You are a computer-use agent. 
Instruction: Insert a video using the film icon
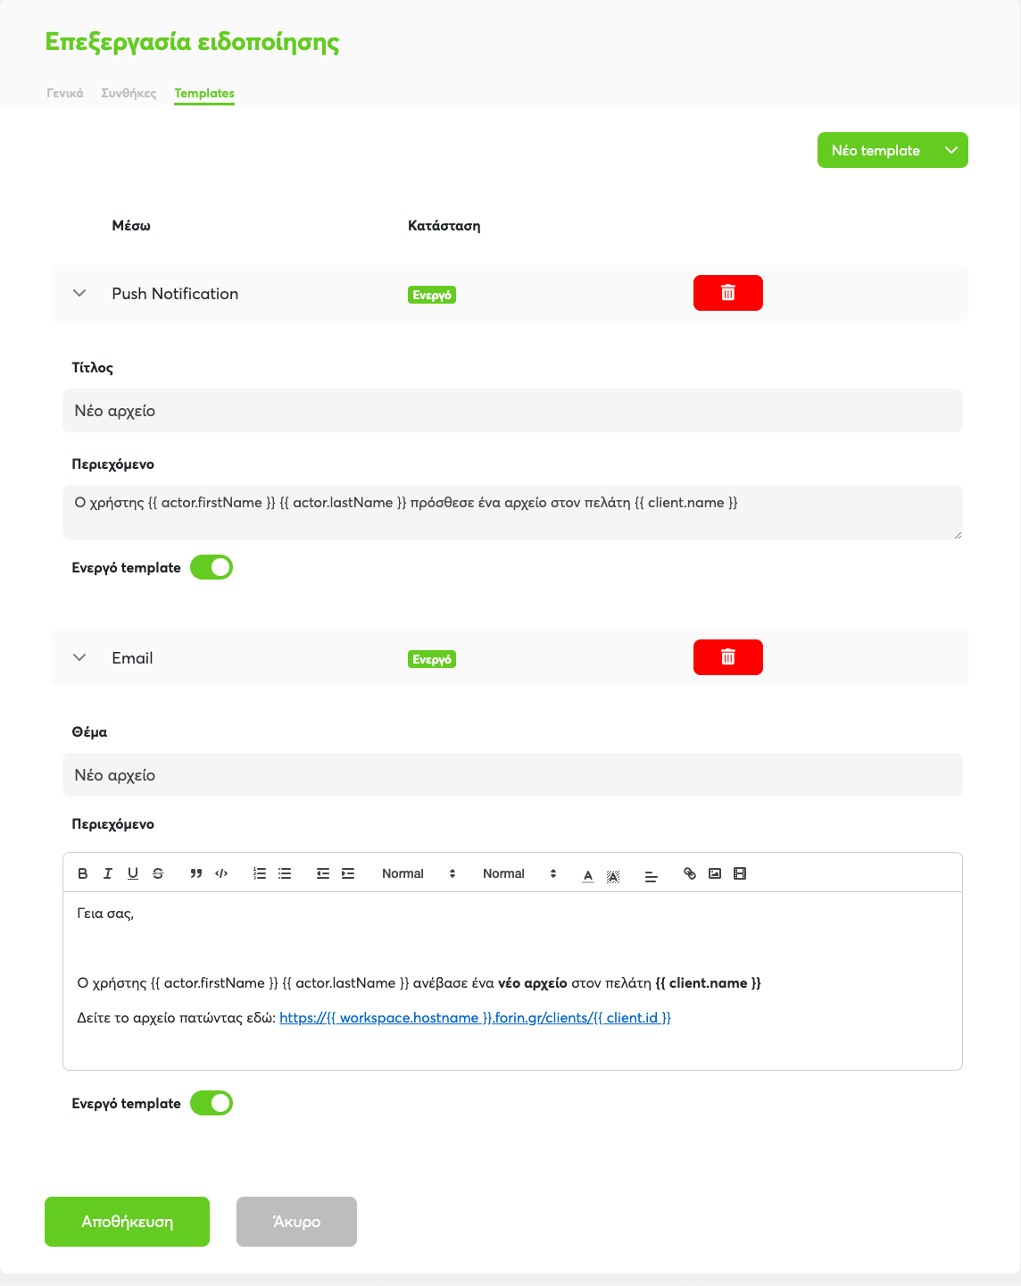tap(740, 873)
